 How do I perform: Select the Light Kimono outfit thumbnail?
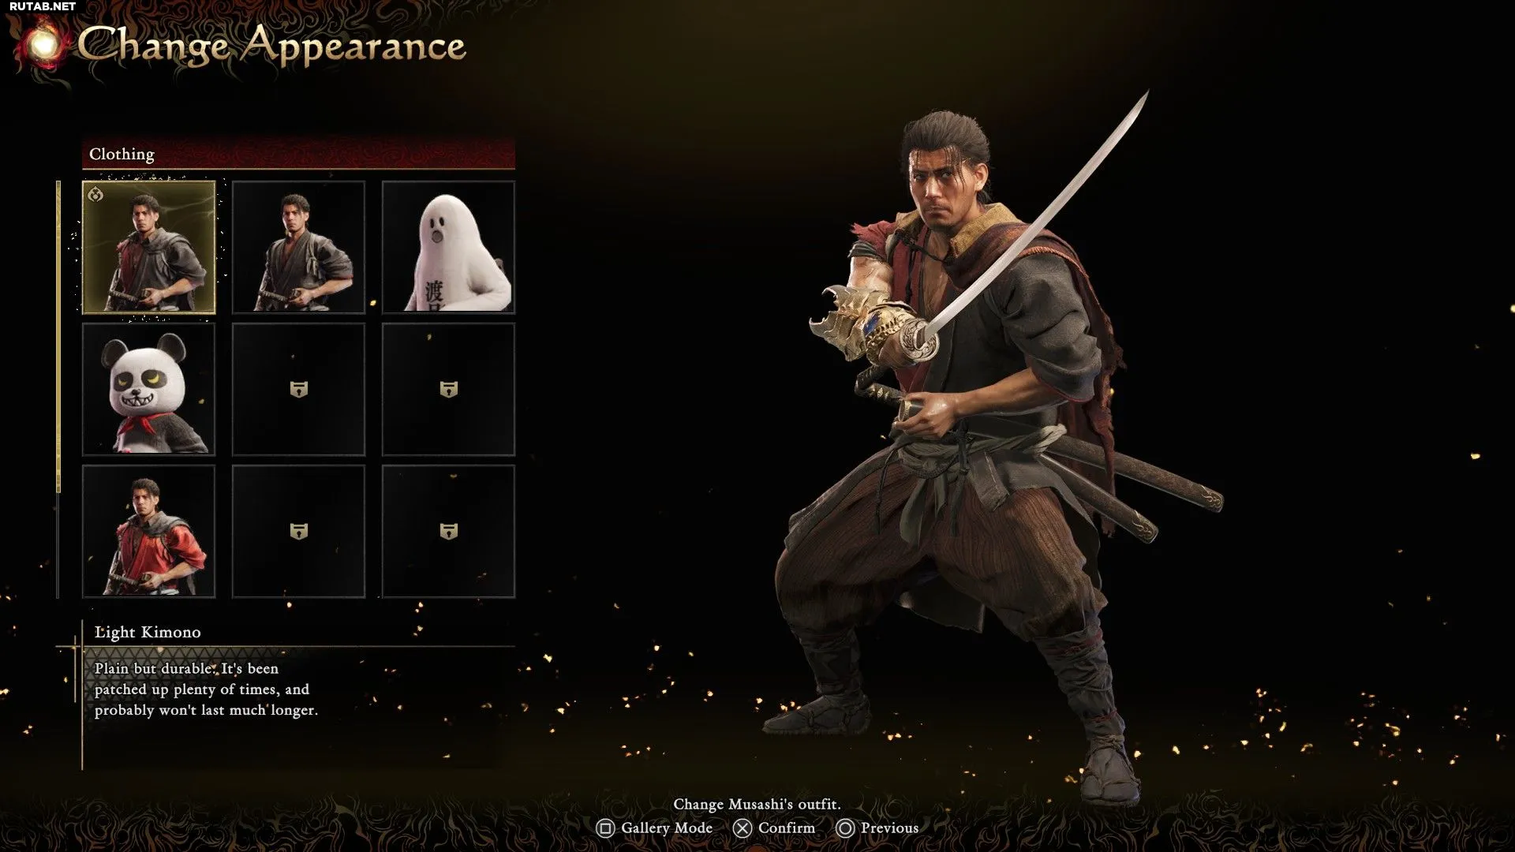click(148, 247)
